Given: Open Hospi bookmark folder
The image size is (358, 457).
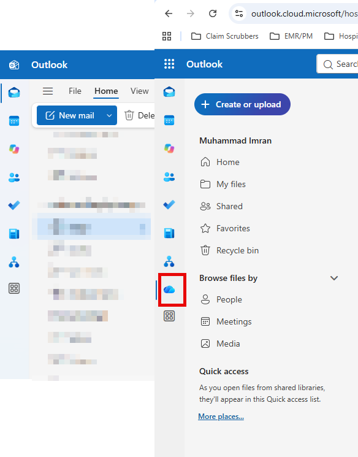Looking at the screenshot, I should click(341, 36).
